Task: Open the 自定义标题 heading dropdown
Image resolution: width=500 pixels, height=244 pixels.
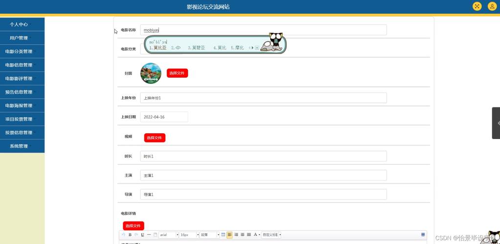Action: tap(271, 235)
